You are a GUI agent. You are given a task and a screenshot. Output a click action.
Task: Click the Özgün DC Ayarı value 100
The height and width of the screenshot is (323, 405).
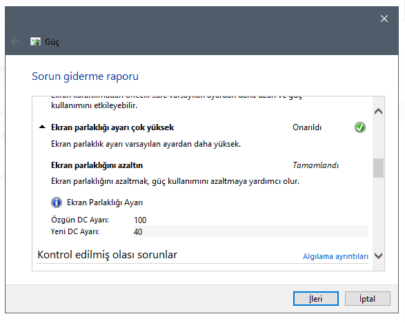[140, 220]
